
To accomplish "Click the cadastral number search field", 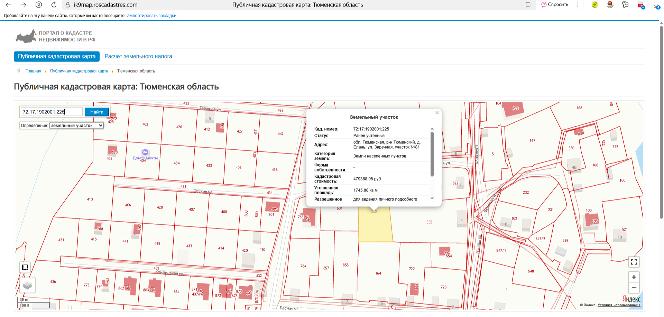I will point(52,112).
